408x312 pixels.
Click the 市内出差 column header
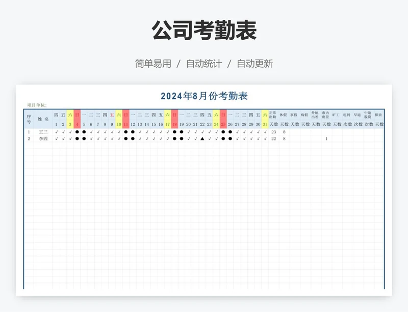325,115
